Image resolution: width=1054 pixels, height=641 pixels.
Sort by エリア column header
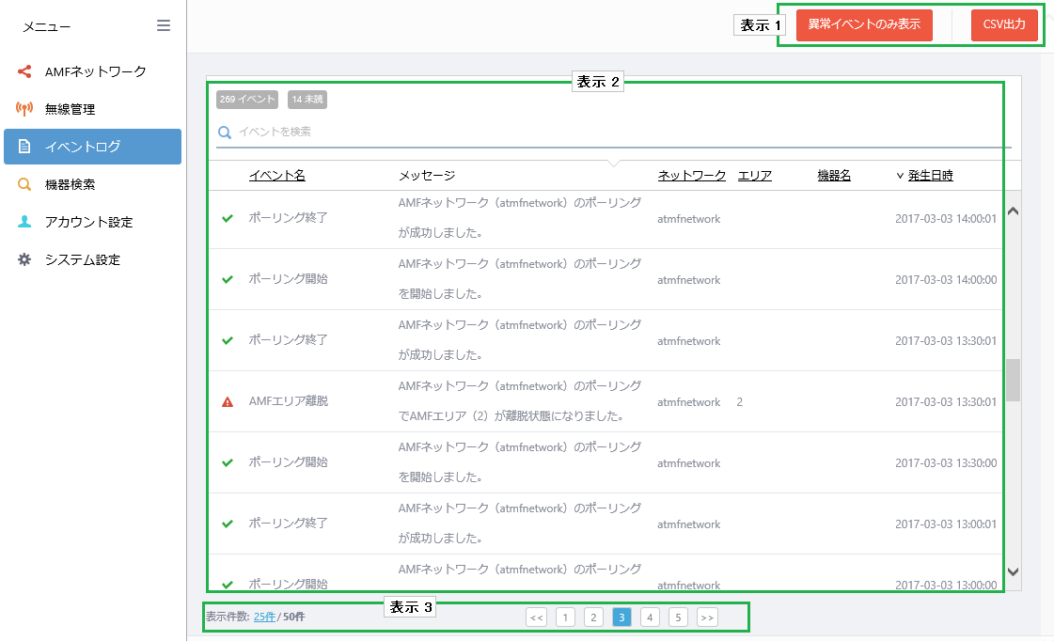754,176
